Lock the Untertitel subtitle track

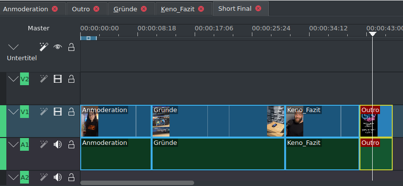(71, 47)
